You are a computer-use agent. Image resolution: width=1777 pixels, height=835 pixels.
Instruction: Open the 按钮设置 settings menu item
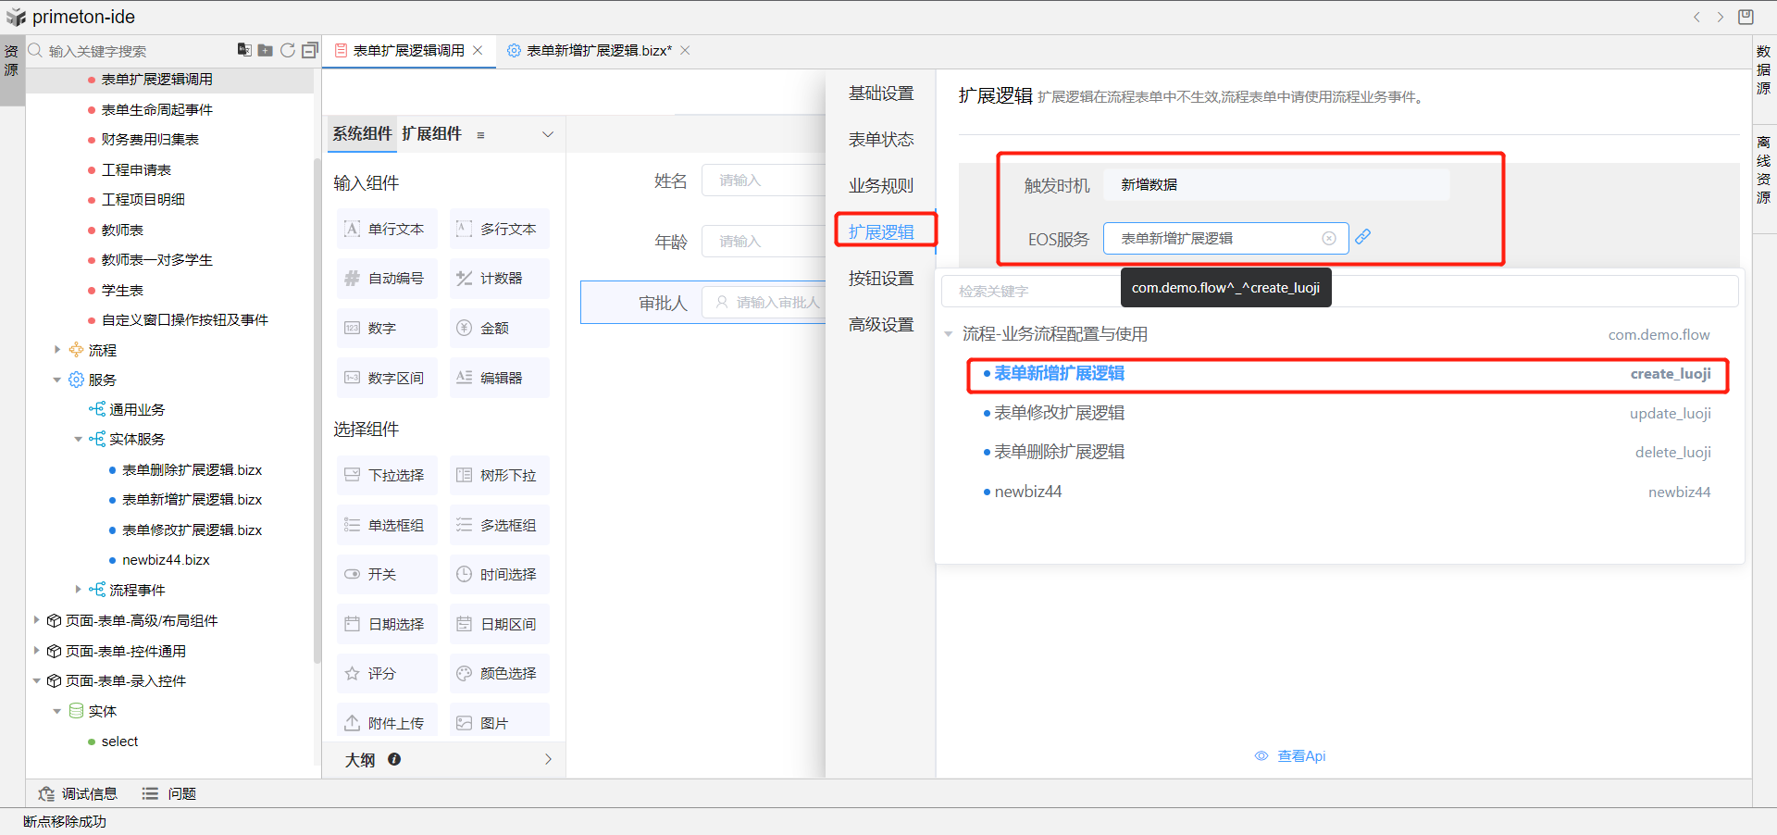pyautogui.click(x=881, y=278)
